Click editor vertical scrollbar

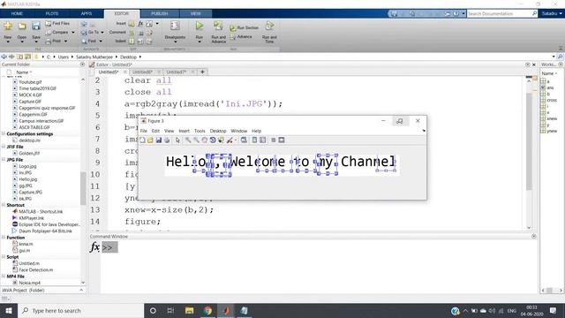[x=529, y=140]
